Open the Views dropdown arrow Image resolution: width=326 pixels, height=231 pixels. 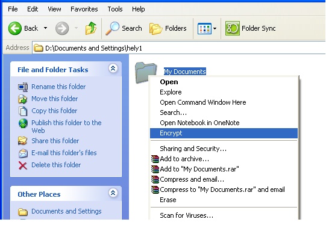tap(215, 28)
